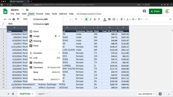Click the green Share button
Viewport: 173px width, 97px height.
(155, 11)
